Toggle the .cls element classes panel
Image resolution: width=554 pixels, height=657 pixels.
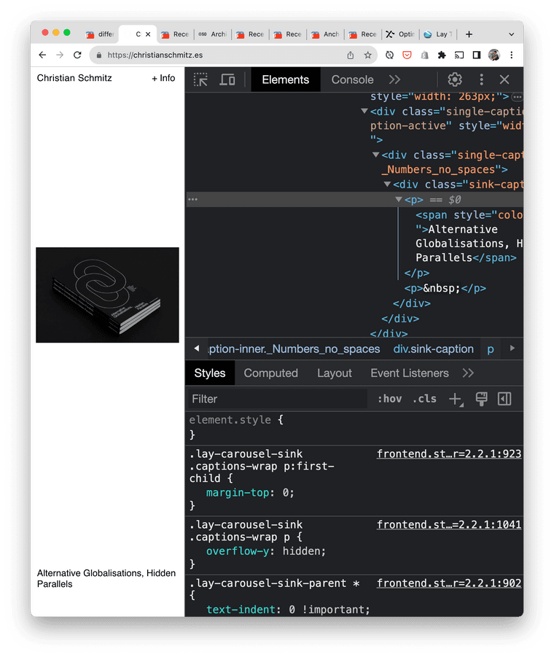pos(424,399)
